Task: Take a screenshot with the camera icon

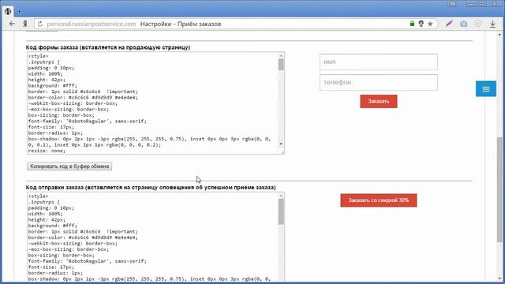Action: pos(463,24)
